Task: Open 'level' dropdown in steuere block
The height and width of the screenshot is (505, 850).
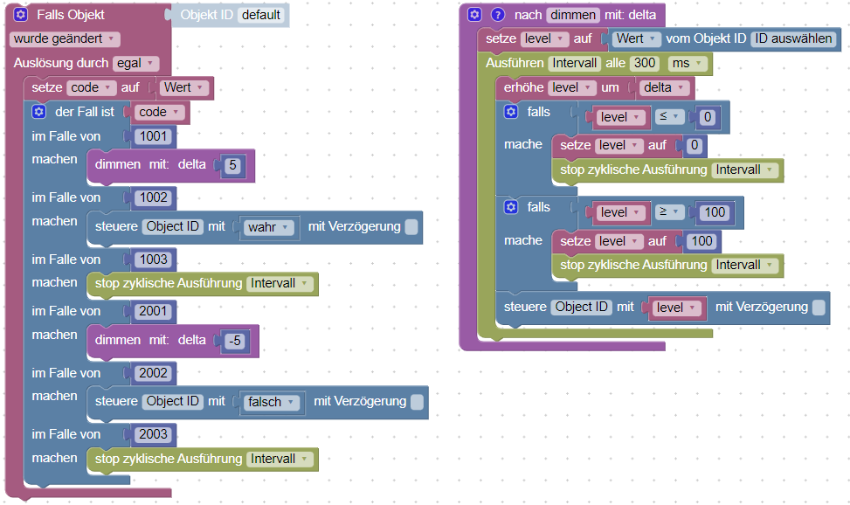Action: [676, 308]
